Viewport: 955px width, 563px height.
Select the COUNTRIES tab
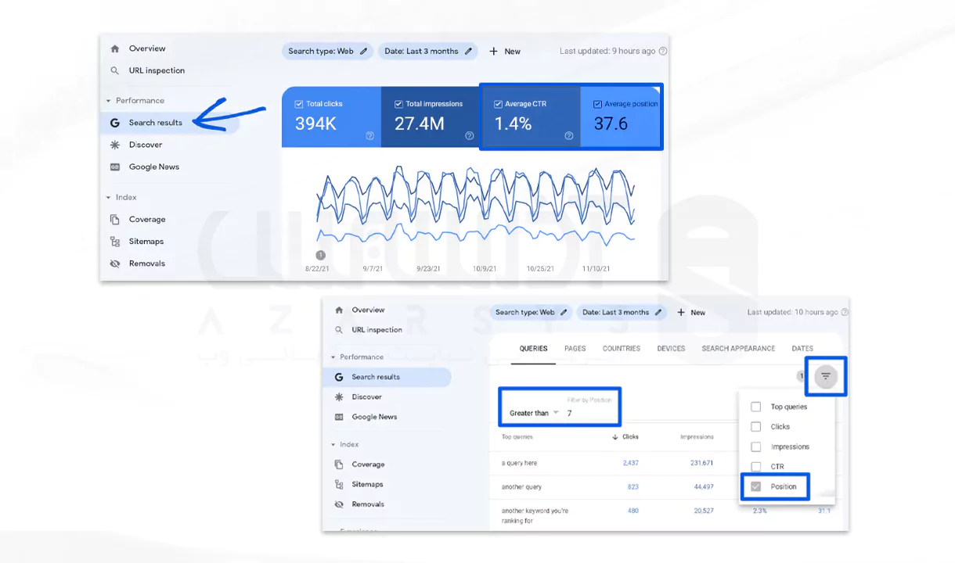pos(621,349)
